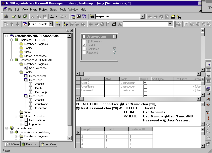The width and height of the screenshot is (212, 153).
Task: Click the Save icon in toolbar
Action: (19, 17)
